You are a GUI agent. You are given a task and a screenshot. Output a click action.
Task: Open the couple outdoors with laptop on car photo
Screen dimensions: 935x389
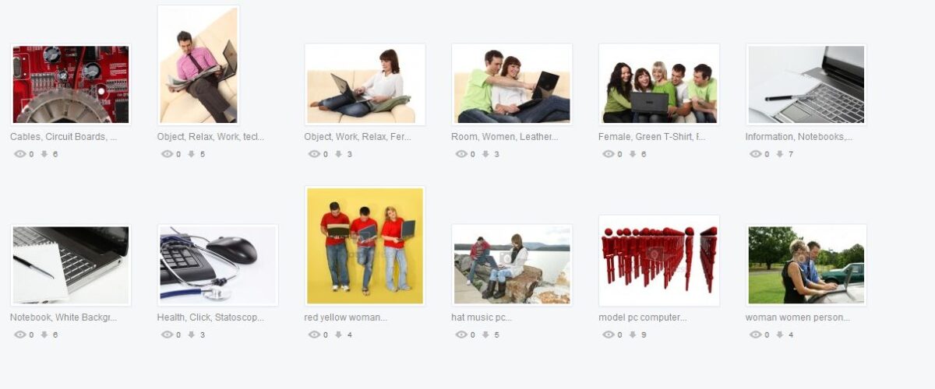pos(806,265)
